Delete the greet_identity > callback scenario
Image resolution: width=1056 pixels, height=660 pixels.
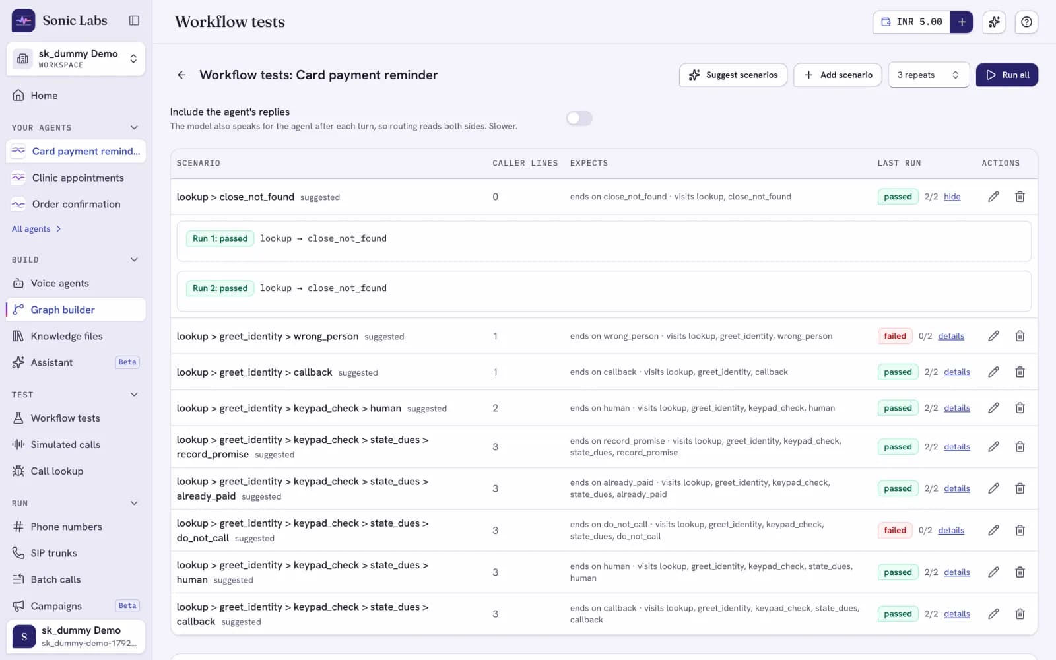(x=1020, y=372)
